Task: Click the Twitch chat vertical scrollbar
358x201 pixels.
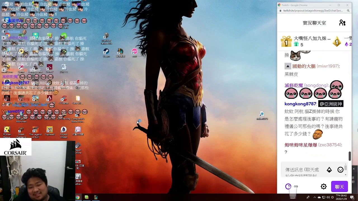Action: (x=350, y=156)
